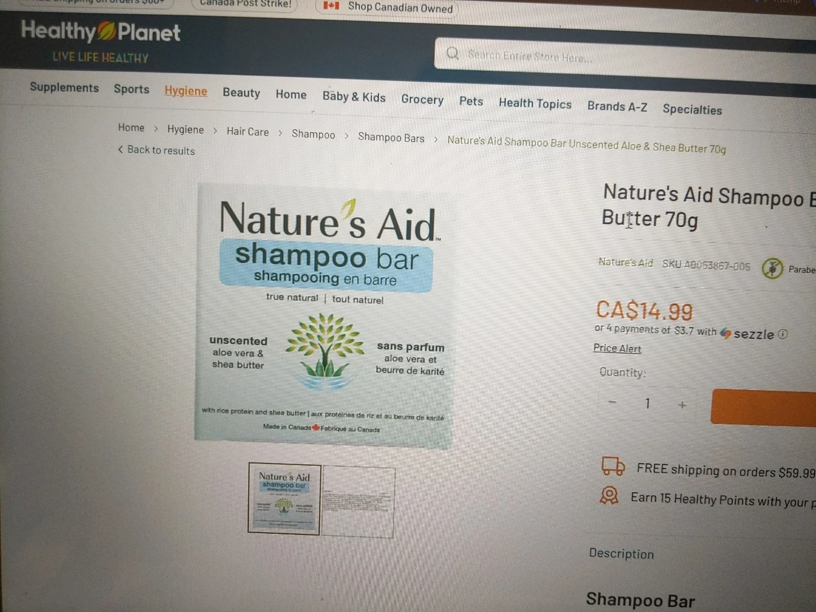Open the Hygiene menu

186,91
